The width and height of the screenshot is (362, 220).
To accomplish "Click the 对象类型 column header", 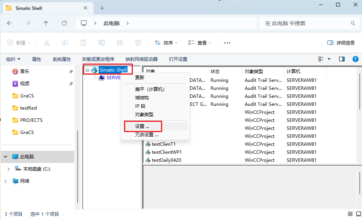I will [x=263, y=72].
